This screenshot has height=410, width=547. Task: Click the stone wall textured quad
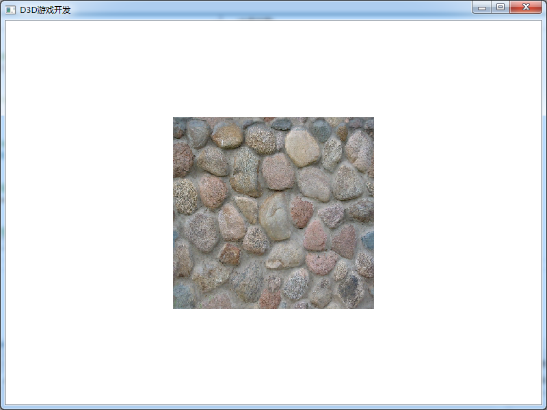pos(273,213)
